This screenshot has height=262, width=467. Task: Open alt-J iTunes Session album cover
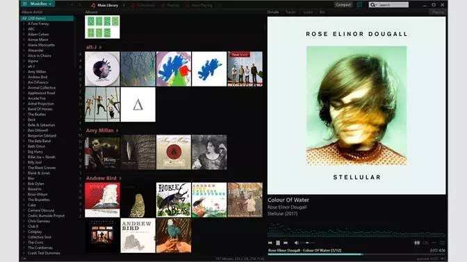245,69
